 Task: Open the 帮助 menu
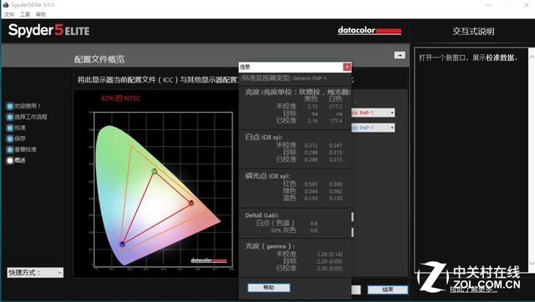pyautogui.click(x=41, y=14)
